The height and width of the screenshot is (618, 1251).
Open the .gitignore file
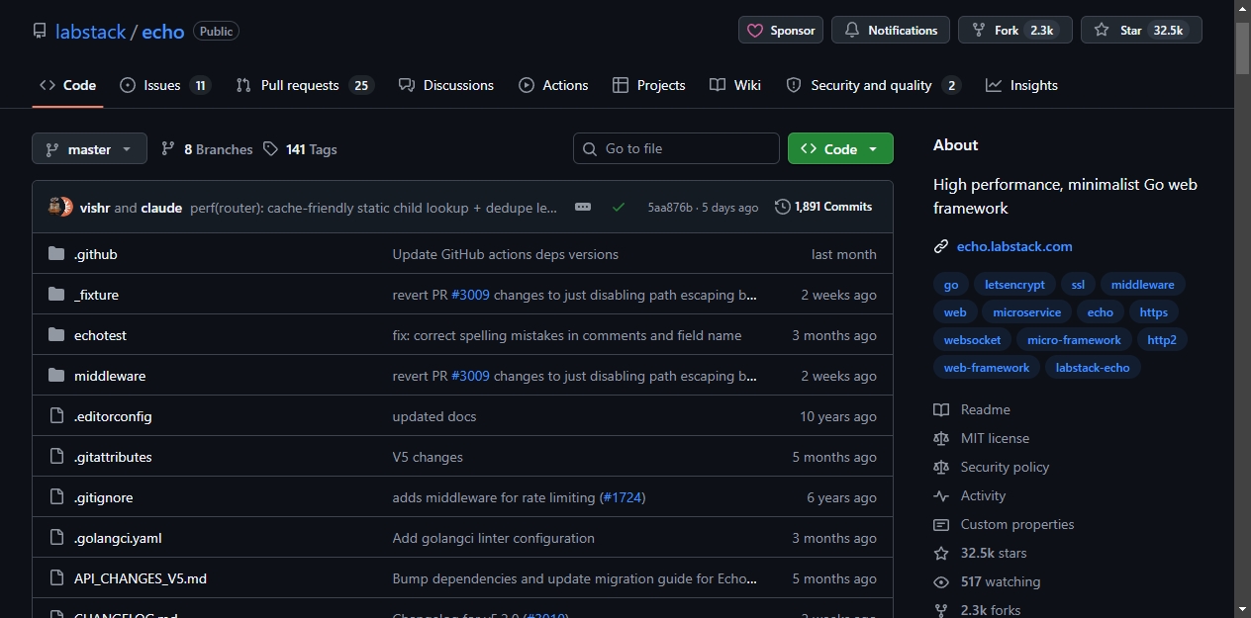click(104, 497)
